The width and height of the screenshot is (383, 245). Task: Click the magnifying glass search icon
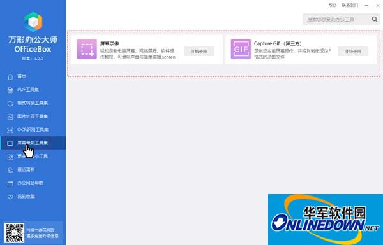(x=375, y=19)
